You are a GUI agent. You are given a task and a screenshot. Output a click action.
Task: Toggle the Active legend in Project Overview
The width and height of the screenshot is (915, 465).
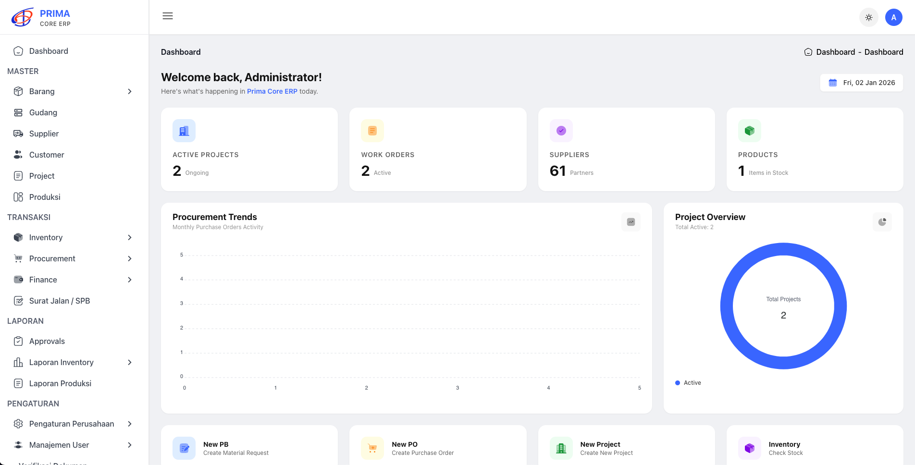(688, 383)
